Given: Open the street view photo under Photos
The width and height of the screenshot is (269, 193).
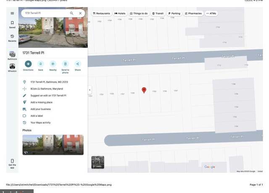Looking at the screenshot, I should coord(53,145).
